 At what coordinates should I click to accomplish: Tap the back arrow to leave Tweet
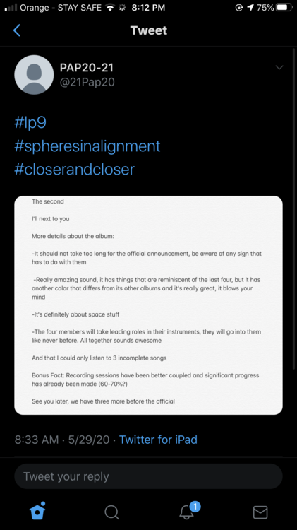[x=17, y=30]
